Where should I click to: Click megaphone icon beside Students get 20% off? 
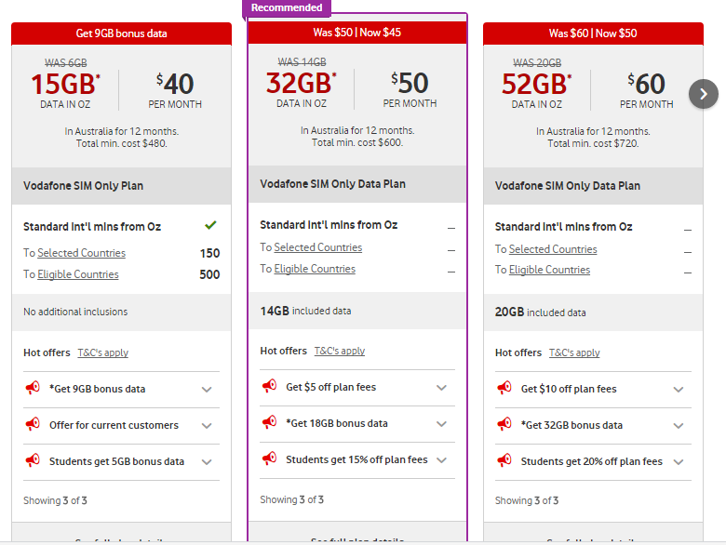pos(504,459)
